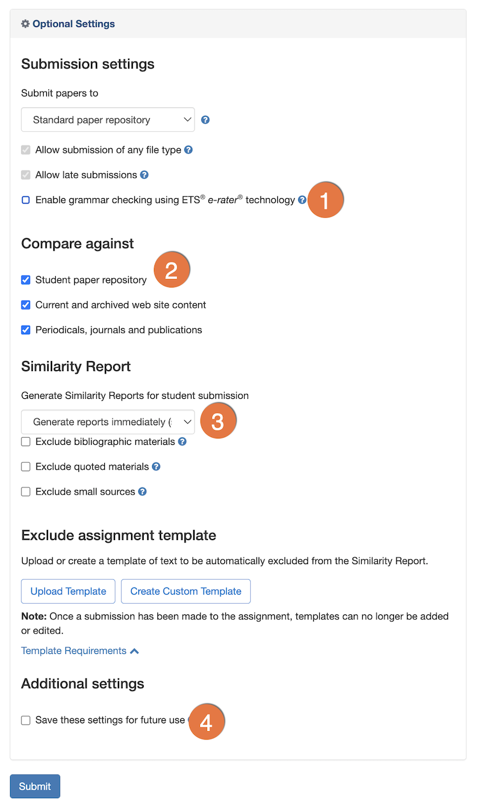
Task: Uncheck Student paper repository
Action: tap(26, 280)
